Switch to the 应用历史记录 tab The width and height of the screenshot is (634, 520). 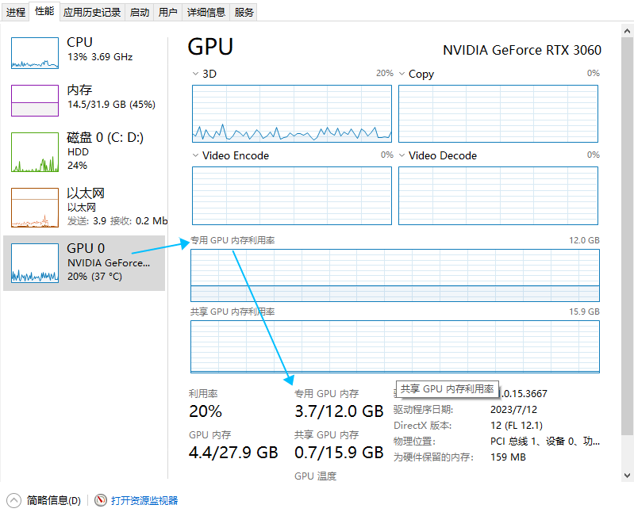pyautogui.click(x=92, y=12)
